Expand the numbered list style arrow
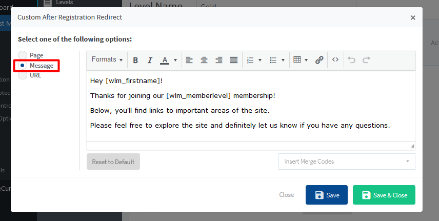The image size is (439, 221). point(260,60)
